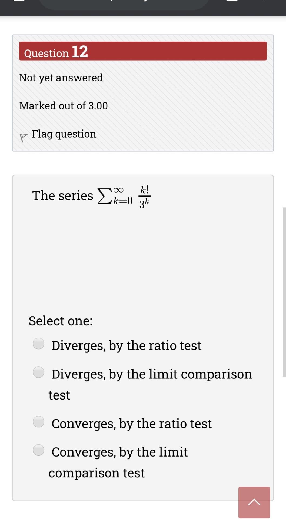Click the "Converges, by the ratio test" label
The width and height of the screenshot is (286, 519).
click(131, 424)
